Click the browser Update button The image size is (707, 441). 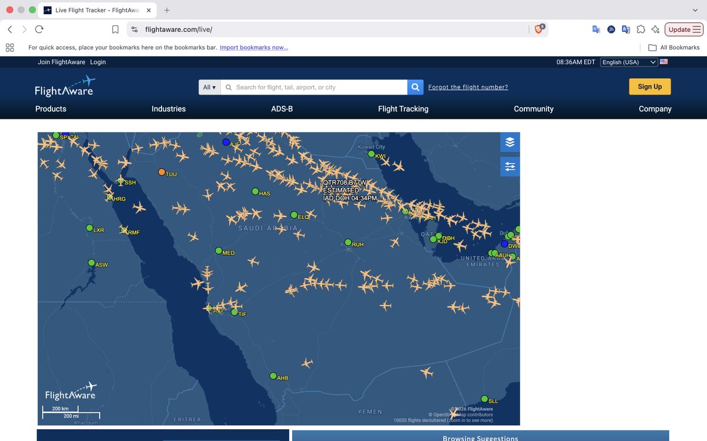click(x=684, y=29)
